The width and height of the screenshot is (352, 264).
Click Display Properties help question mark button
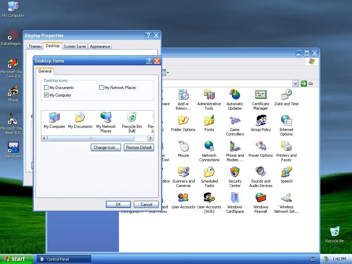[x=148, y=35]
